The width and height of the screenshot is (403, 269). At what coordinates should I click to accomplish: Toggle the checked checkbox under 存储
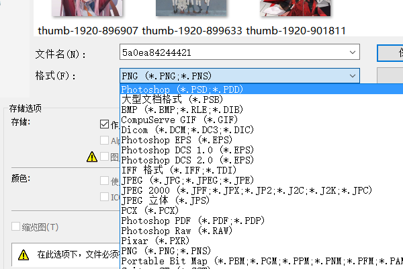pos(104,124)
